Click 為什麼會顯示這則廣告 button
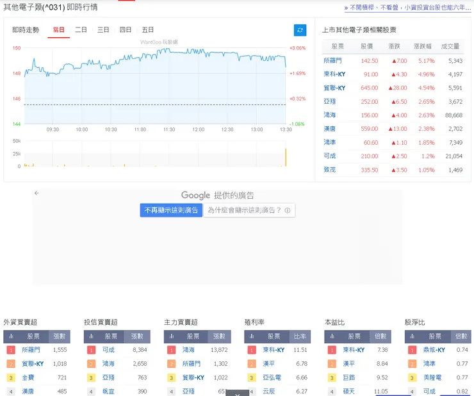This screenshot has height=396, width=474. point(249,210)
